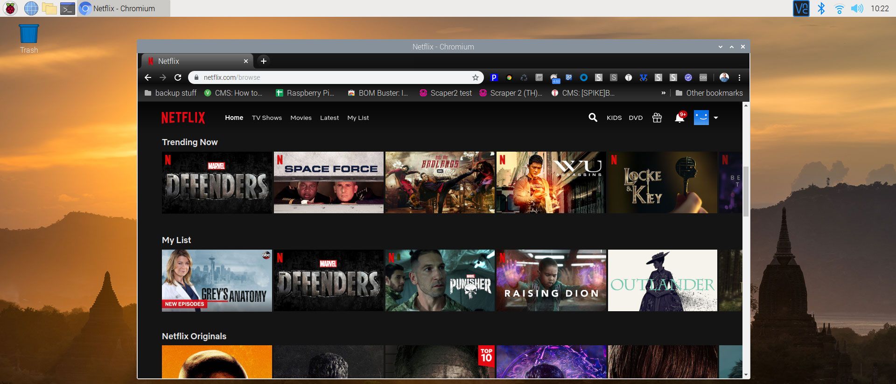Open the DVD link
This screenshot has width=896, height=384.
636,118
